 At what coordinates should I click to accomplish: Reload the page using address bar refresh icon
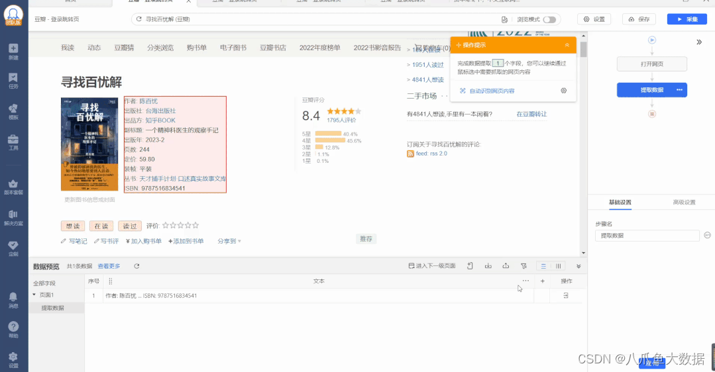[x=138, y=19]
